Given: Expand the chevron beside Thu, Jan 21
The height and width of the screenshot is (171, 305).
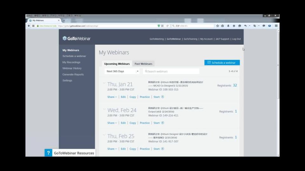Looking at the screenshot, I should click(x=104, y=83).
